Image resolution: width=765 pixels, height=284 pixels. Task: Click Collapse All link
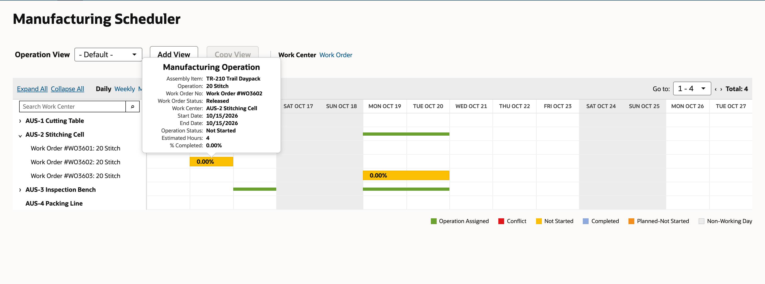(67, 89)
